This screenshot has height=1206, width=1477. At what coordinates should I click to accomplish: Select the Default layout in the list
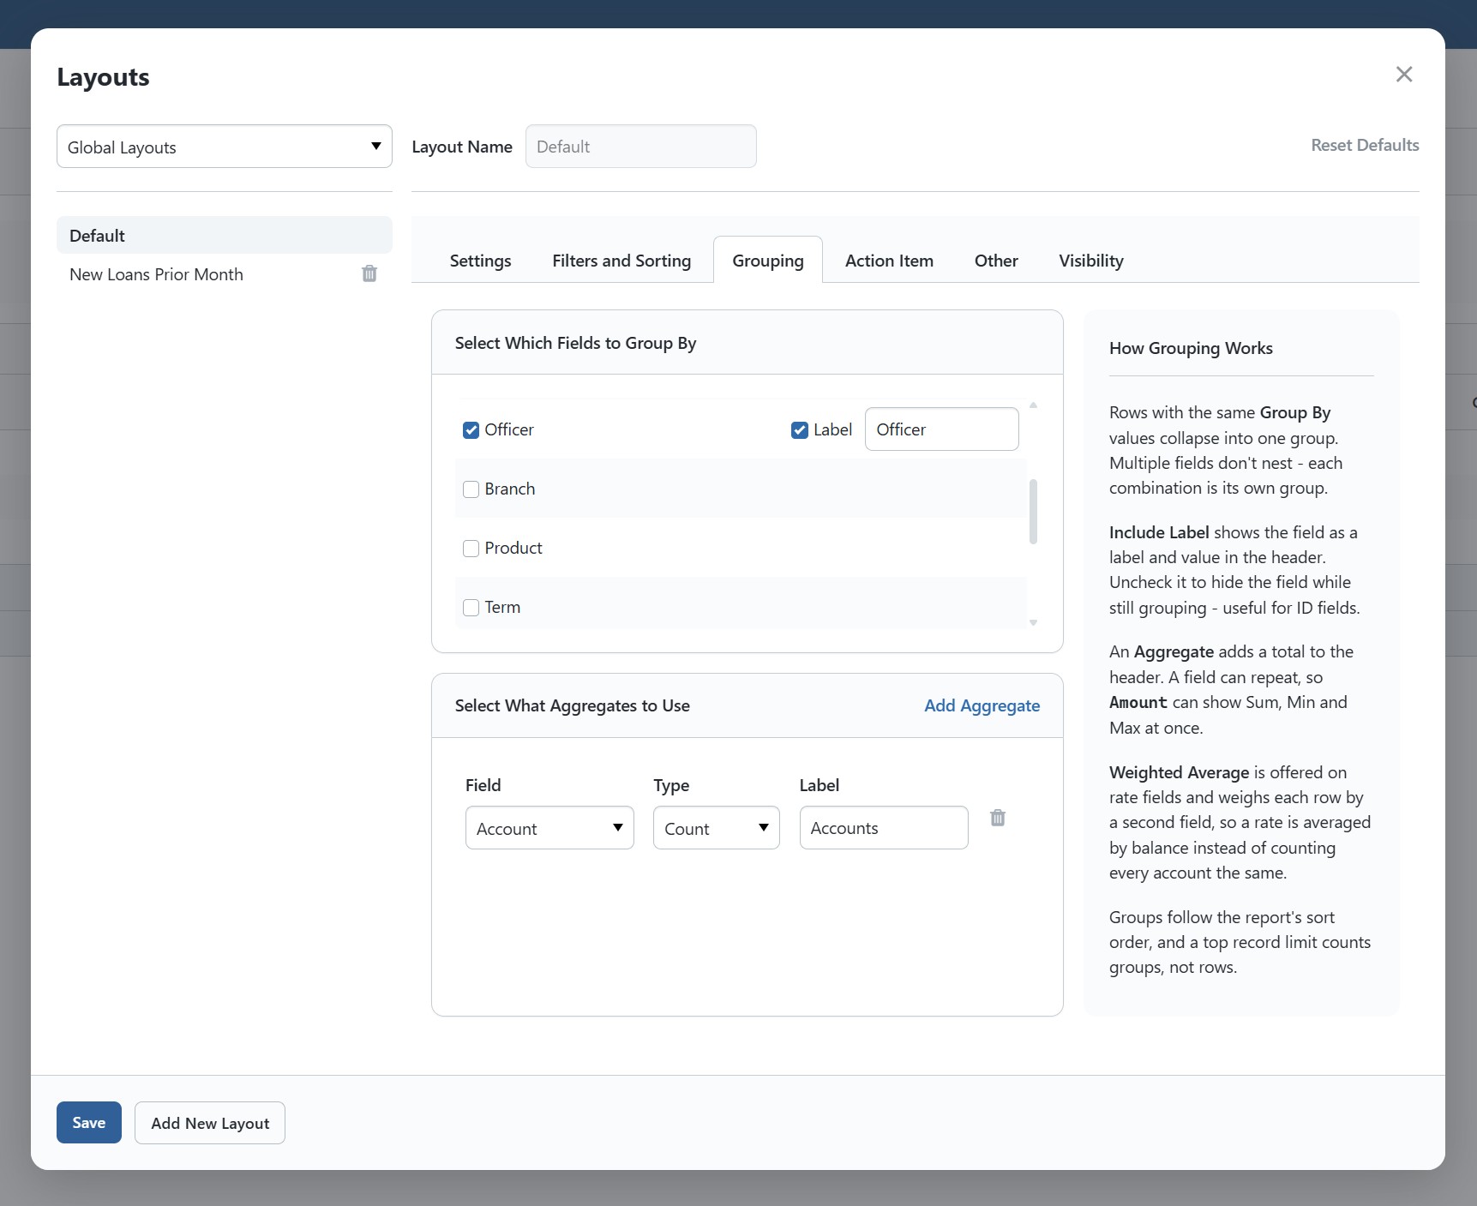225,235
